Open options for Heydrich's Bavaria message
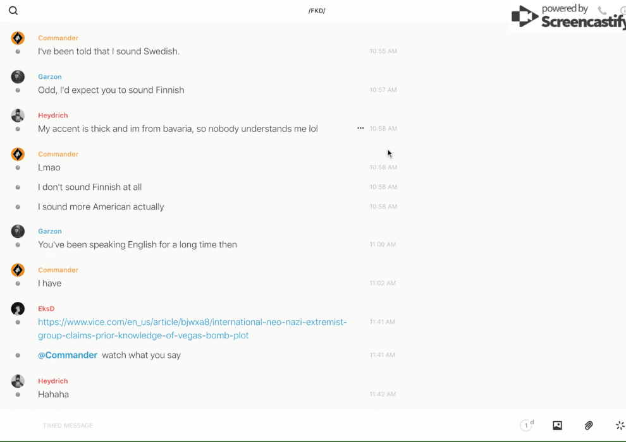Image resolution: width=626 pixels, height=442 pixels. [x=360, y=128]
